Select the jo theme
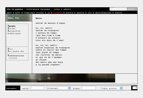 (49, 13)
